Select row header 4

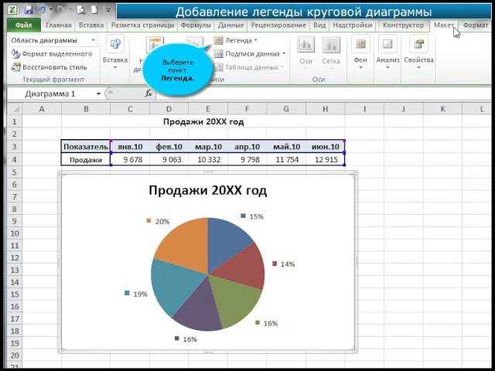(15, 159)
